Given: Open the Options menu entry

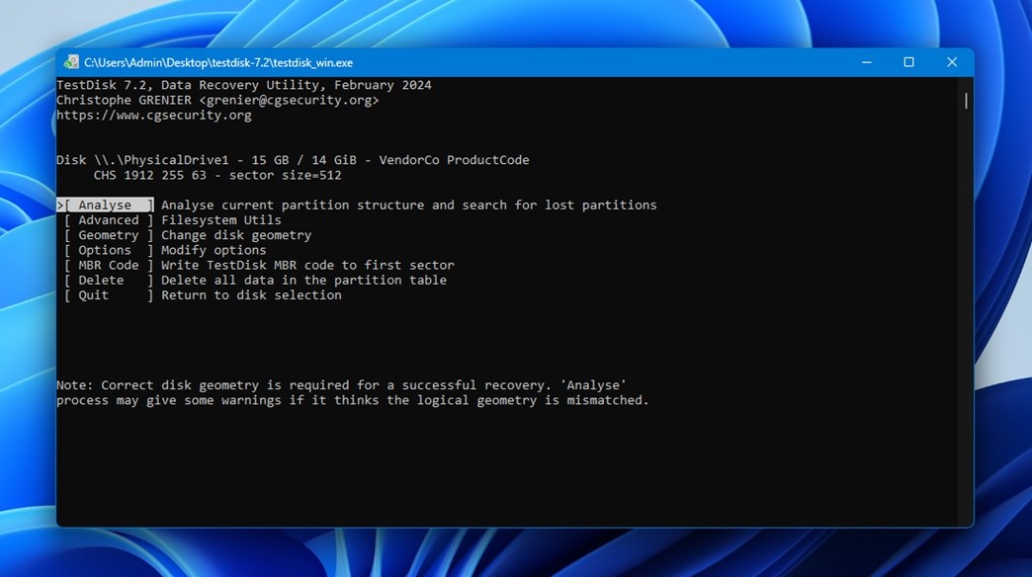Looking at the screenshot, I should (109, 250).
